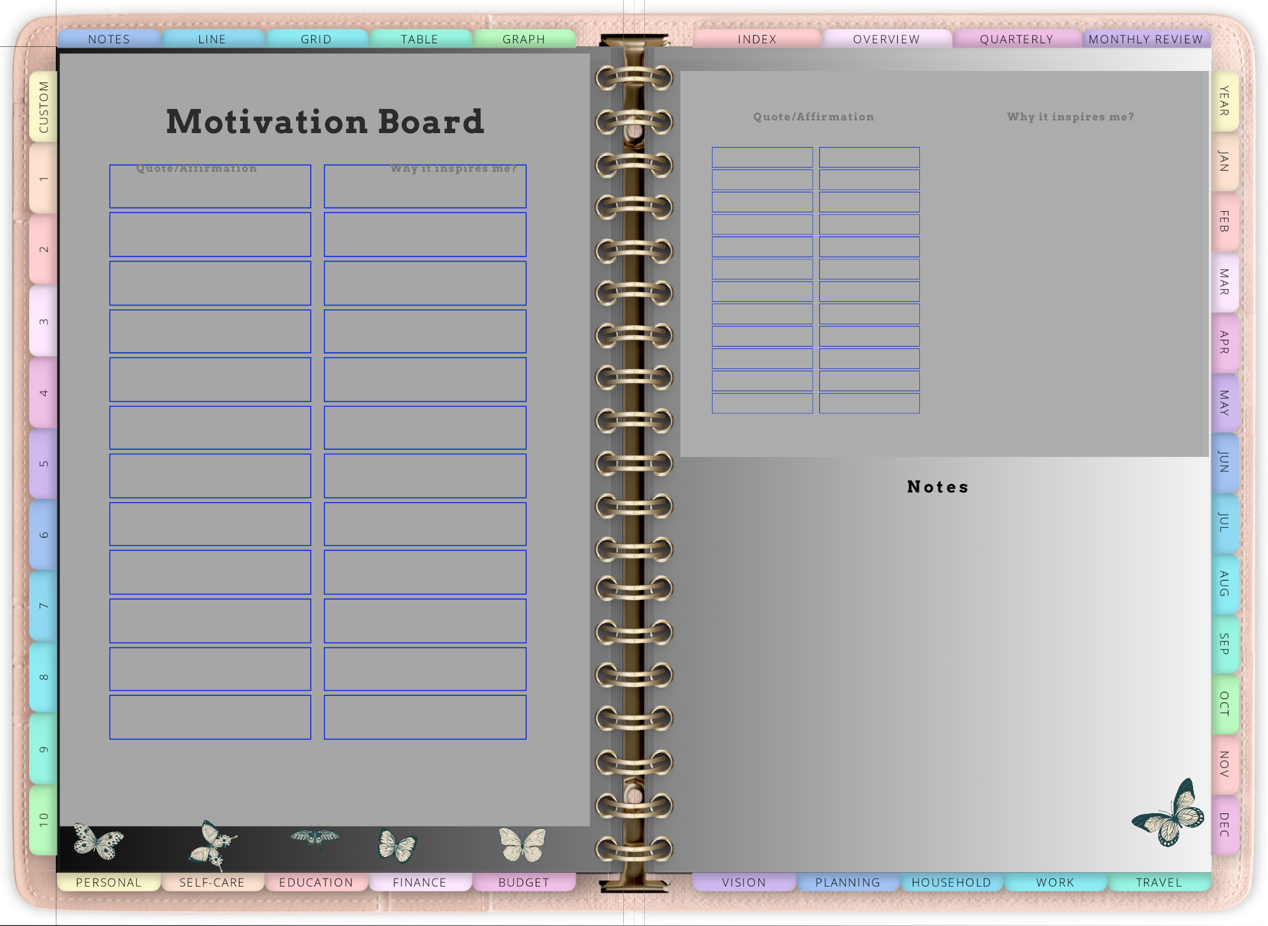
Task: Jump to the JUN month tab
Action: (x=1224, y=462)
